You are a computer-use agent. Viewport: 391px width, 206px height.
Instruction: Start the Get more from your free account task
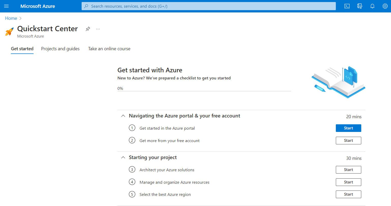click(x=348, y=140)
